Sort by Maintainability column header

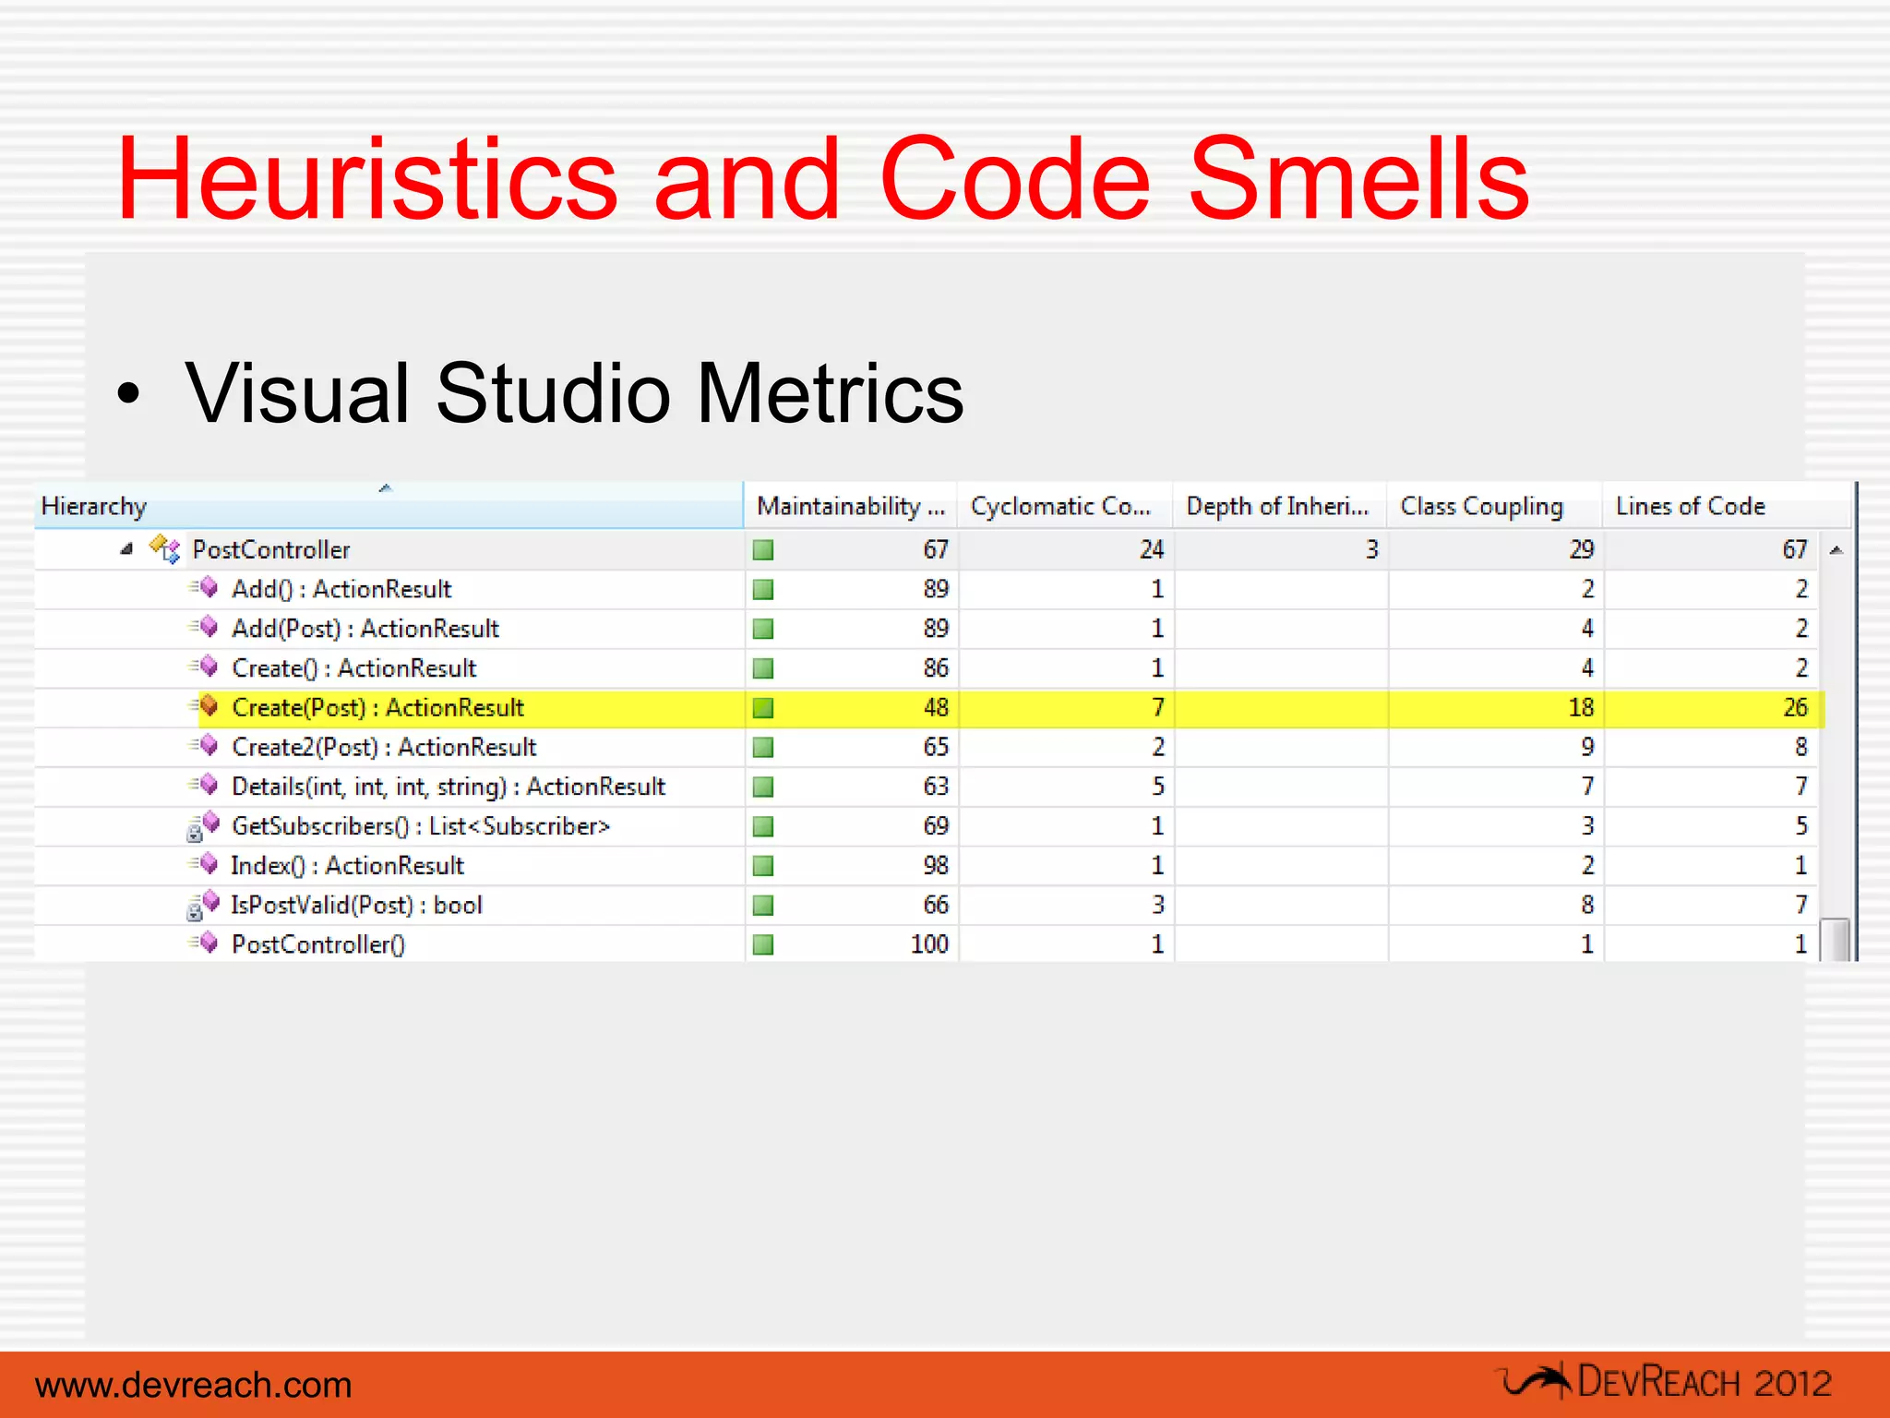(849, 506)
